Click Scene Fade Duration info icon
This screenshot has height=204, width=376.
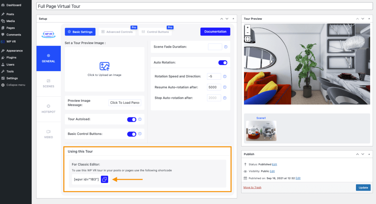pos(226,47)
